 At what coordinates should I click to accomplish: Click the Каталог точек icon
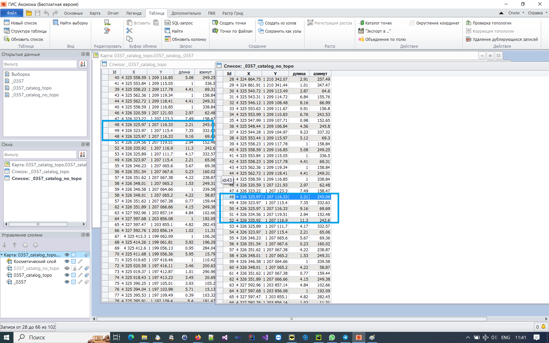[x=361, y=23]
